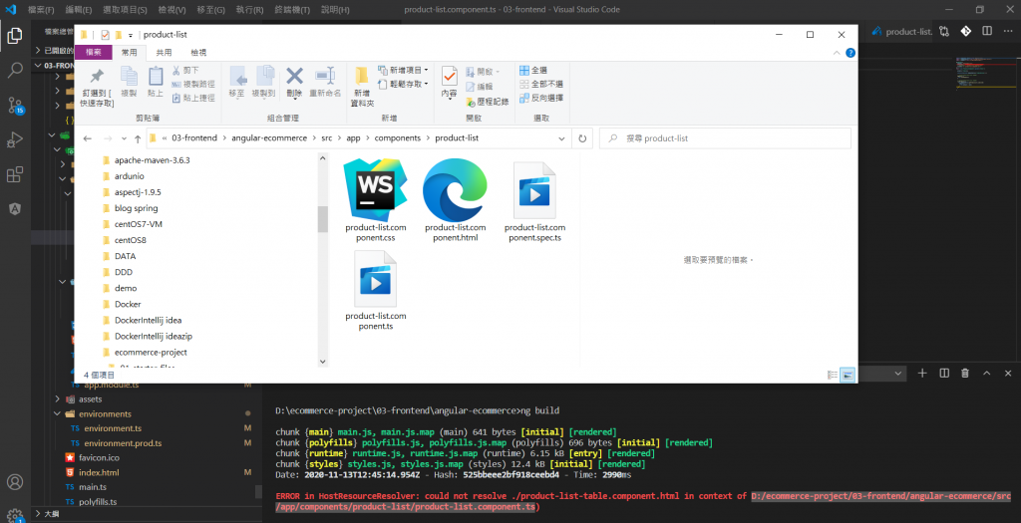Switch to details view toggle
1021x523 pixels.
tap(833, 375)
